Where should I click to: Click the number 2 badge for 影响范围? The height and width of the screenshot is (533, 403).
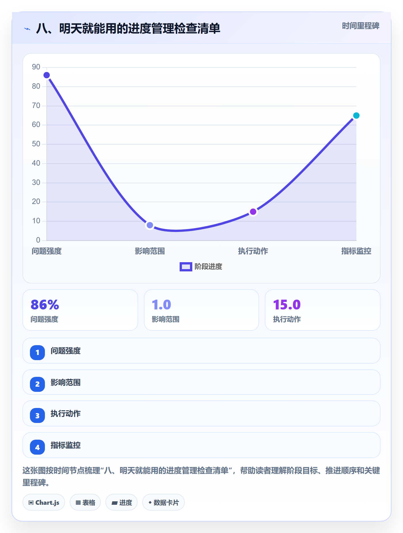click(37, 384)
